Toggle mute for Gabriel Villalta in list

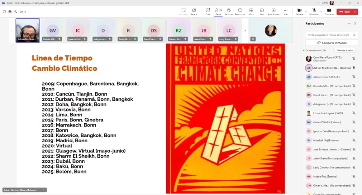click(x=354, y=122)
